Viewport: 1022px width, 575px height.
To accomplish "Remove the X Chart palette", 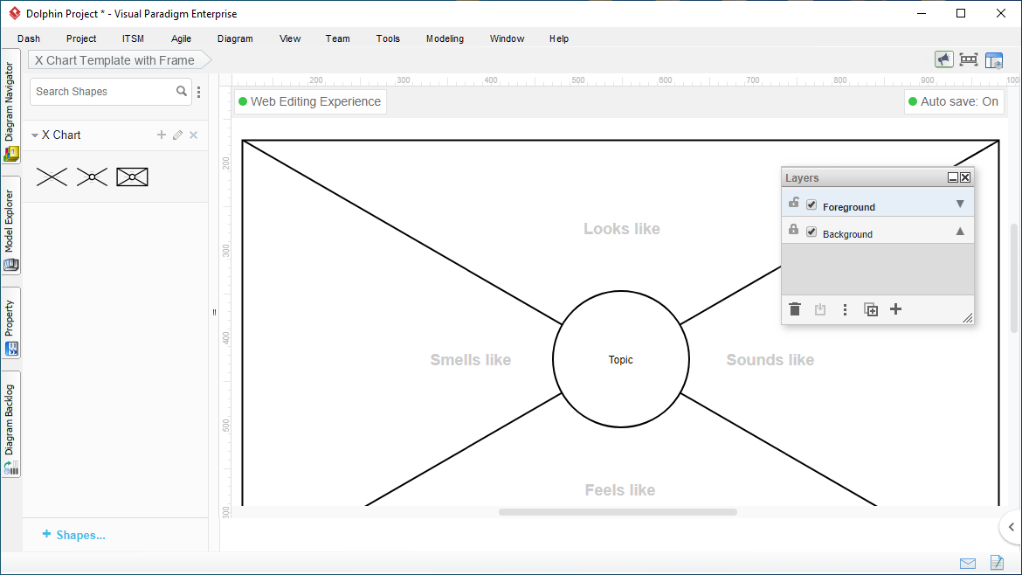I will pyautogui.click(x=194, y=135).
